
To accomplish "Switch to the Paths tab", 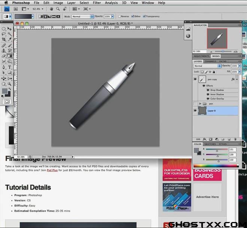I will [x=223, y=61].
